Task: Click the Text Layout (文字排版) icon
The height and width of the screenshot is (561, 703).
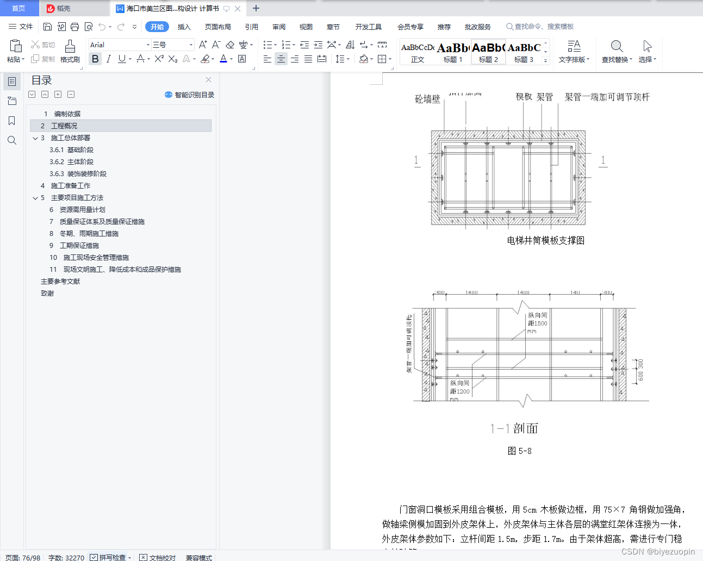Action: (x=574, y=51)
